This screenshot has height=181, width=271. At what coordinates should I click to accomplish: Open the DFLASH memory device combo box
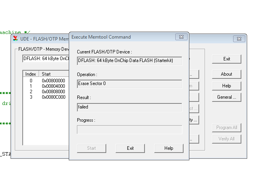pyautogui.click(x=46, y=59)
